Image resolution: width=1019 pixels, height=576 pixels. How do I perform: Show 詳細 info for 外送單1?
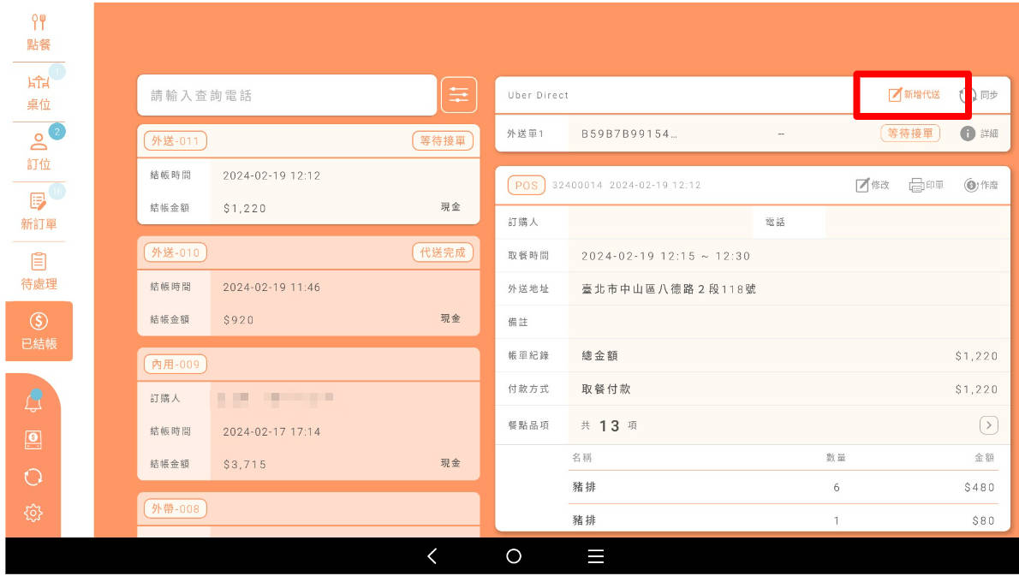coord(979,134)
